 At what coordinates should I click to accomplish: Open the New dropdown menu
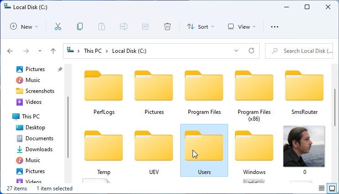24,27
